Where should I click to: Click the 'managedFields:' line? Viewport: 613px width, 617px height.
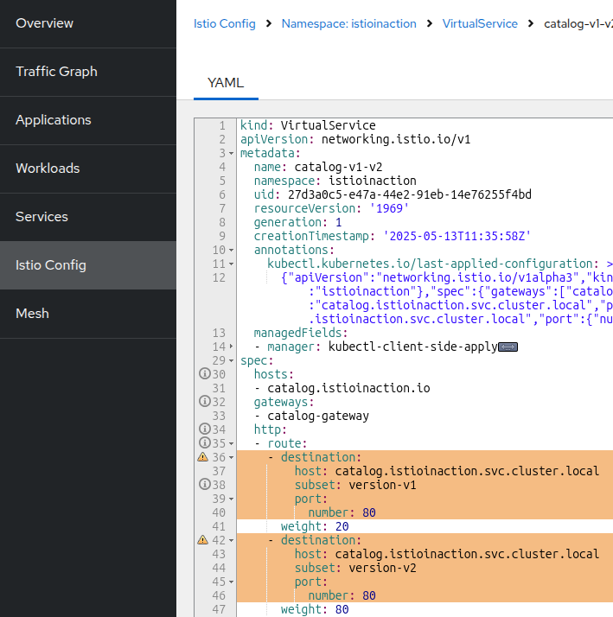tap(301, 334)
